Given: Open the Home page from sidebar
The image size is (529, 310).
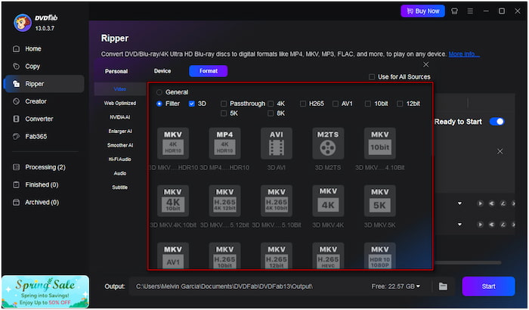Looking at the screenshot, I should pos(44,48).
